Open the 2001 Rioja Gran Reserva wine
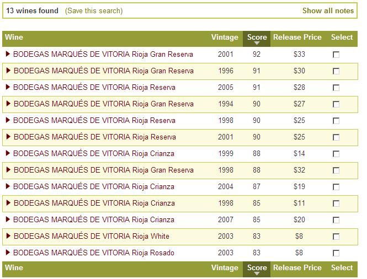Image resolution: width=367 pixels, height=279 pixels. point(103,54)
